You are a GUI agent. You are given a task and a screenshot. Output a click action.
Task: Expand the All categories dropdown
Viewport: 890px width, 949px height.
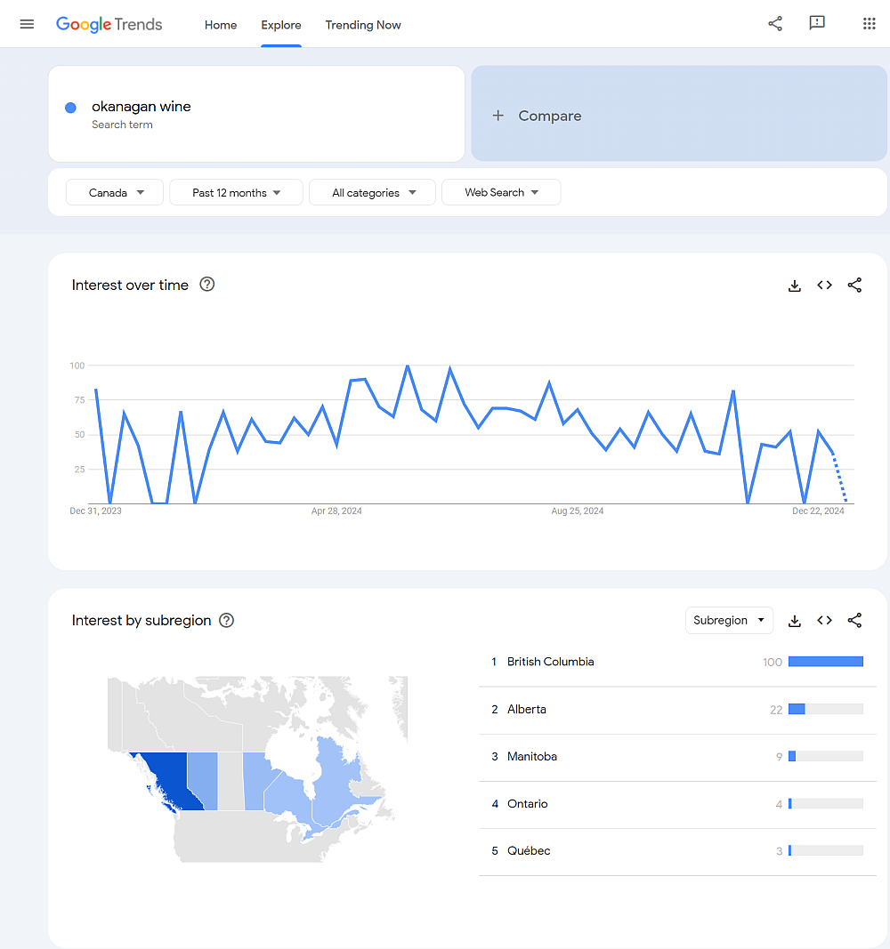(372, 192)
